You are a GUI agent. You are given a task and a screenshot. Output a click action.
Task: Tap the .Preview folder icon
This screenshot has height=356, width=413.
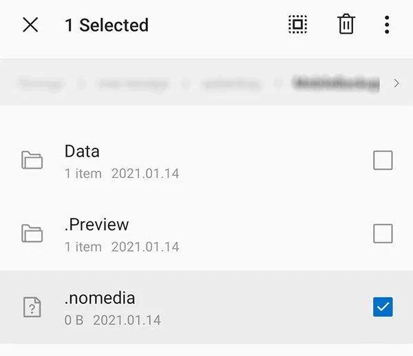pos(32,234)
